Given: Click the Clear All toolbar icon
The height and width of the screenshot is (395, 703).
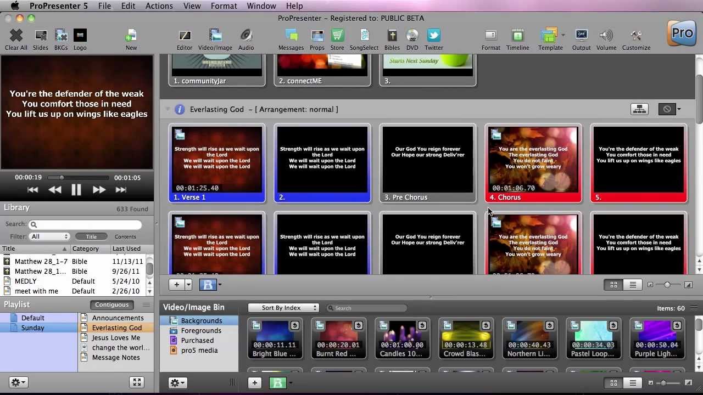Looking at the screenshot, I should 16,36.
